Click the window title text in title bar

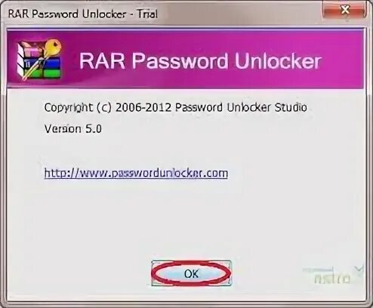tap(83, 14)
